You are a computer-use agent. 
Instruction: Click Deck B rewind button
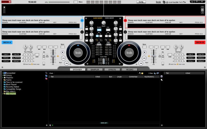pos(162,47)
